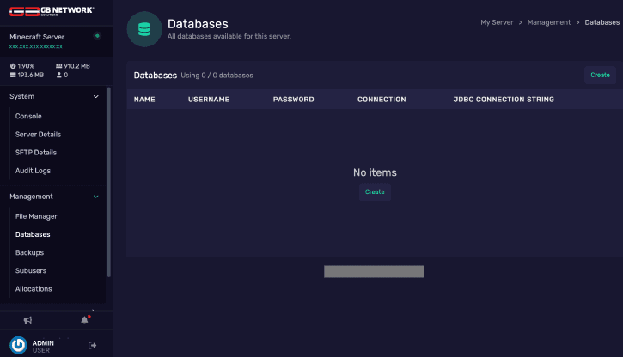Screen dimensions: 623x357
Task: Open File Manager
Action: pos(36,216)
